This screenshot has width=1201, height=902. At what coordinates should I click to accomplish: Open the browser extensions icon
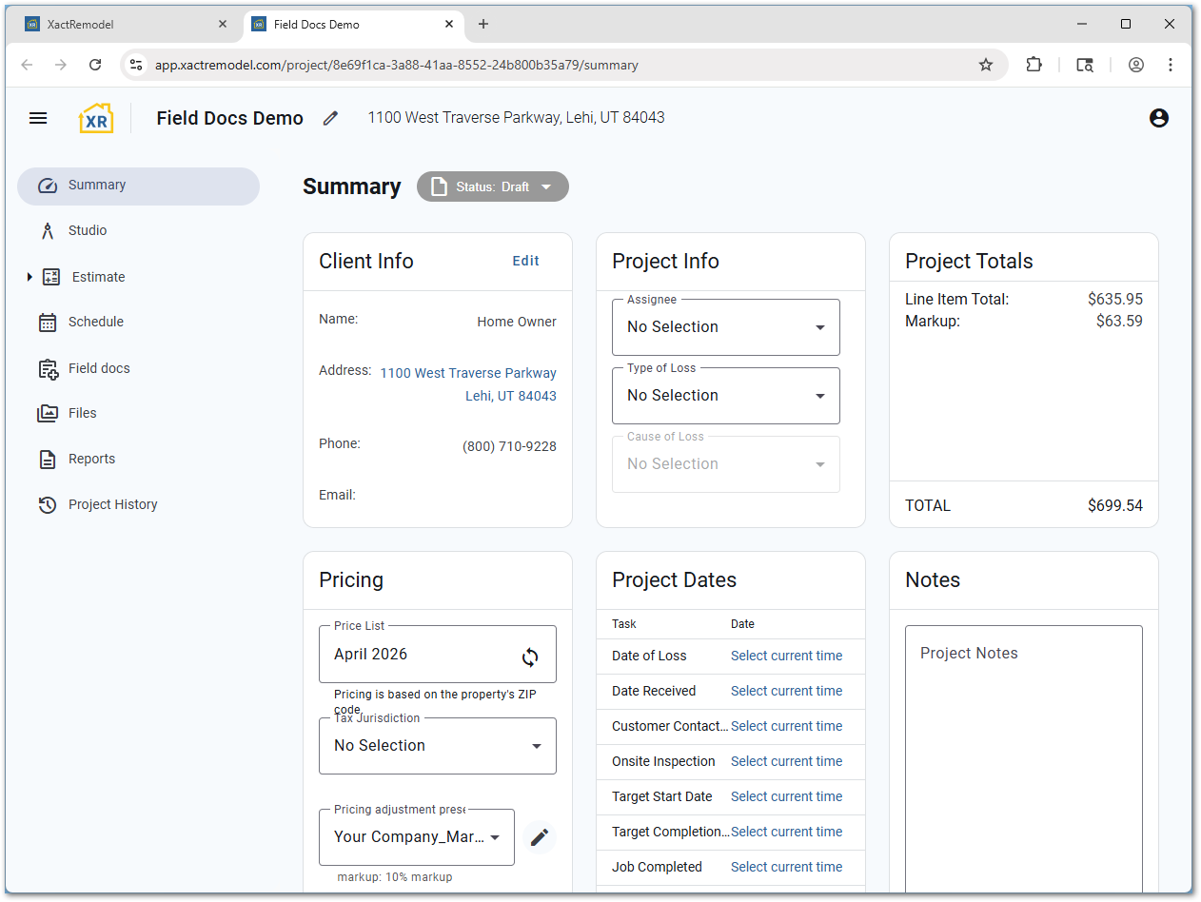[x=1034, y=65]
